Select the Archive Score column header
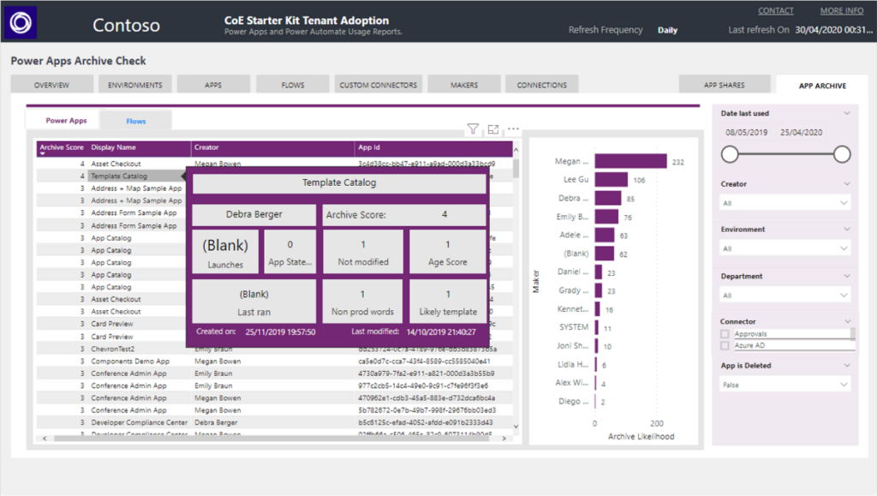The height and width of the screenshot is (496, 877). point(61,146)
